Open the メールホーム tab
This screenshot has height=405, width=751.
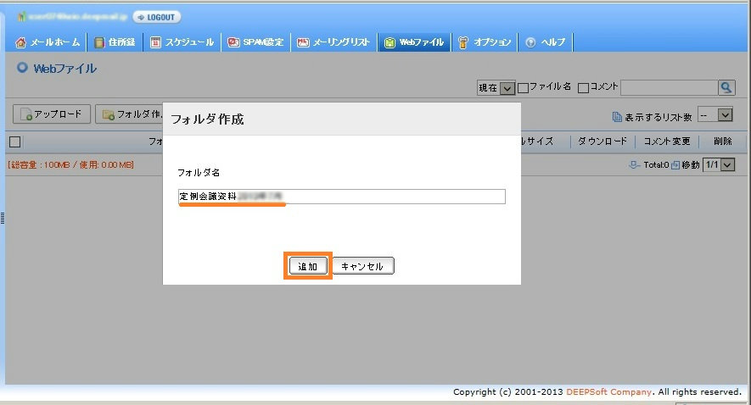tap(49, 42)
